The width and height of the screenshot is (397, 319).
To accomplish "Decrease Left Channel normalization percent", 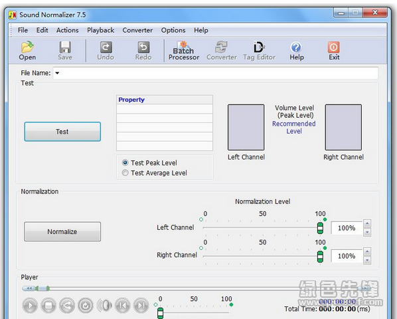I will (367, 232).
